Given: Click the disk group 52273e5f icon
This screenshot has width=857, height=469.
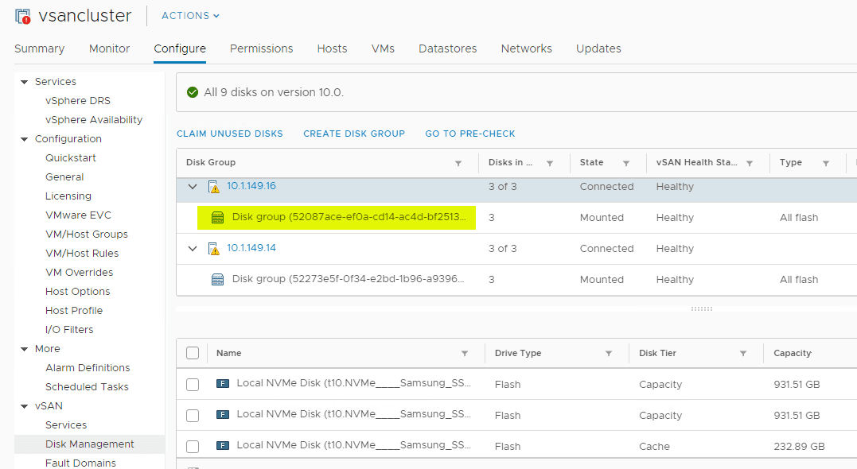Looking at the screenshot, I should tap(218, 280).
